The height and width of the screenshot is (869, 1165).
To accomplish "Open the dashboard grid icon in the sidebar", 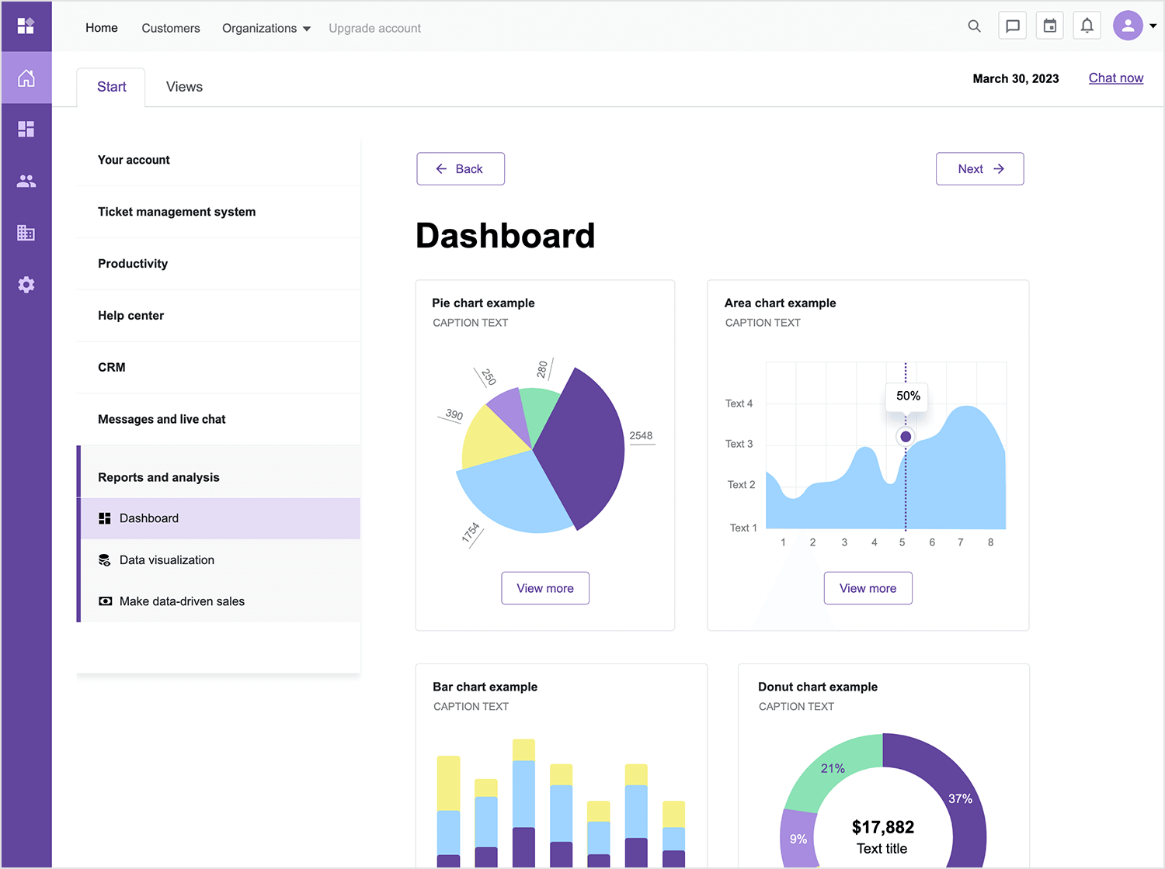I will pyautogui.click(x=26, y=129).
